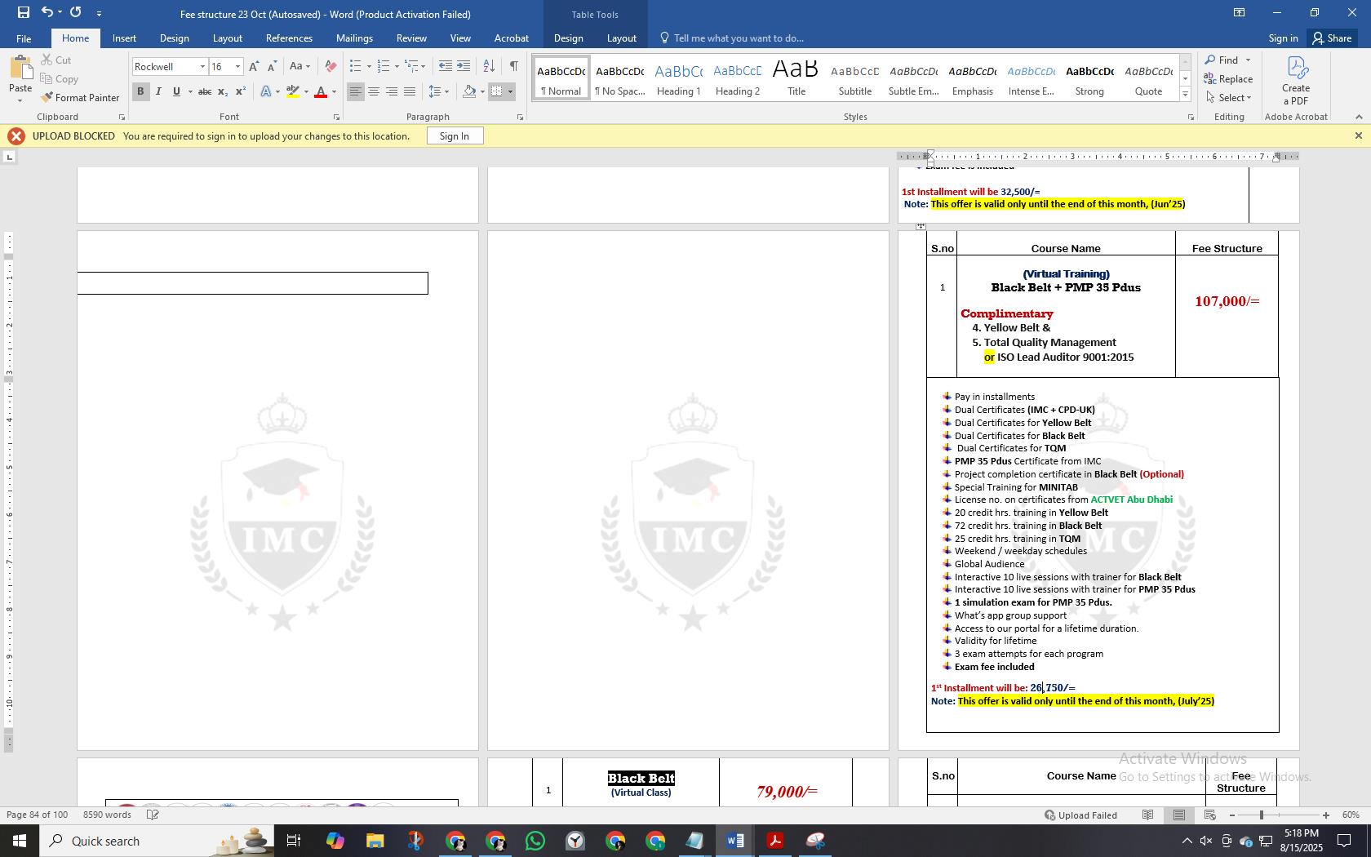Open the Acrobat tab

(x=512, y=38)
